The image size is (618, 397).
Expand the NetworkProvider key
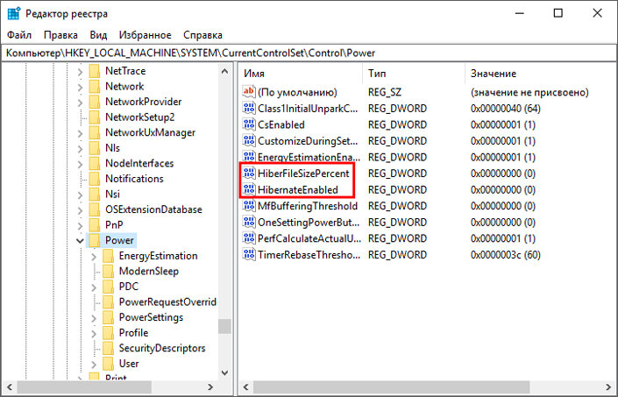[80, 103]
